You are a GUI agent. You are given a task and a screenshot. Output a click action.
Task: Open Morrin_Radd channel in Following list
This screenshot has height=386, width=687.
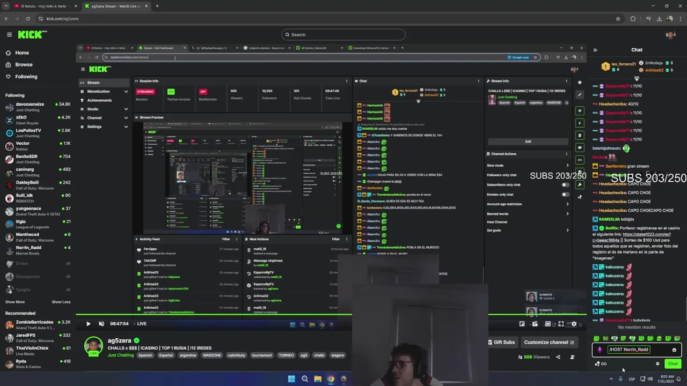point(38,250)
